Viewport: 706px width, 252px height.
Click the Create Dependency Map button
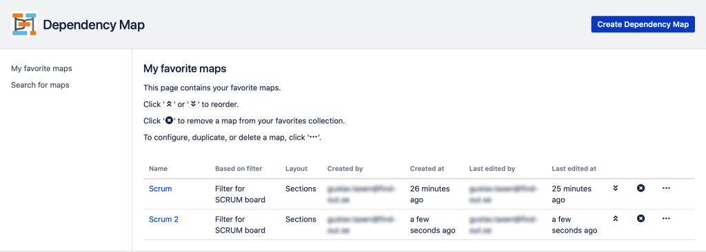(x=643, y=24)
